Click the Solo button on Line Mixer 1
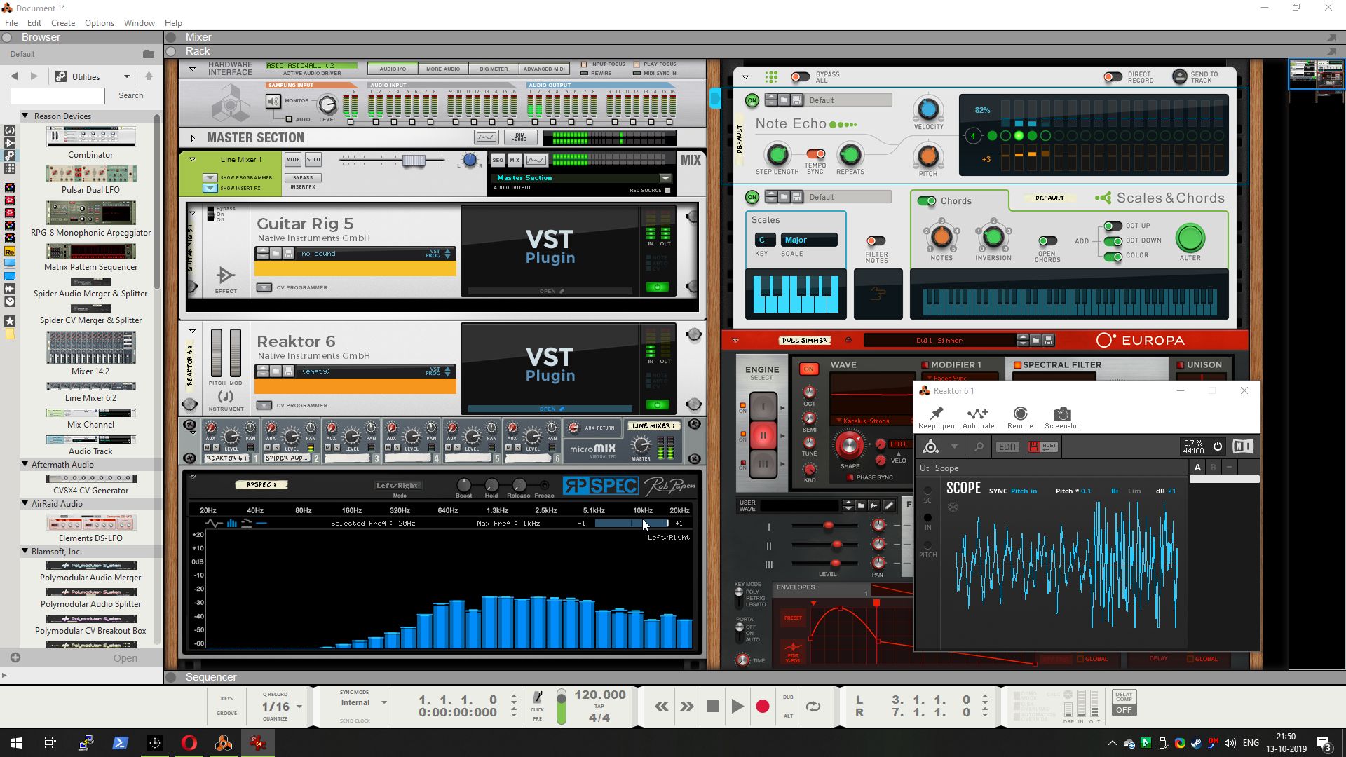 (x=313, y=160)
